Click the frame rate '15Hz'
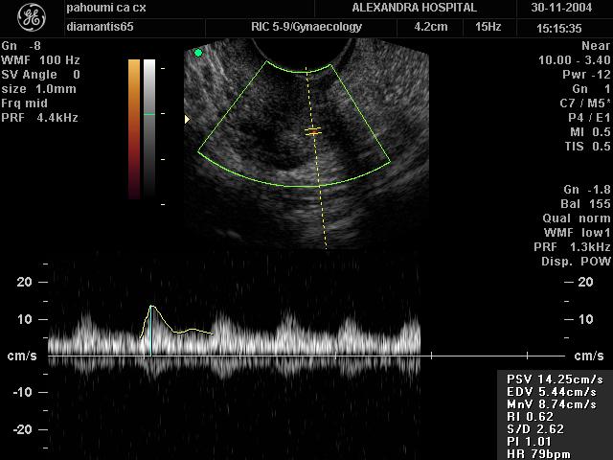Screen dimensions: 613x460 (x=488, y=27)
